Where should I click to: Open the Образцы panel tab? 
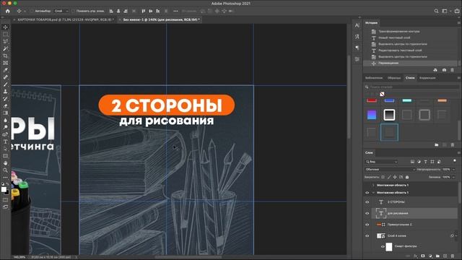click(394, 78)
